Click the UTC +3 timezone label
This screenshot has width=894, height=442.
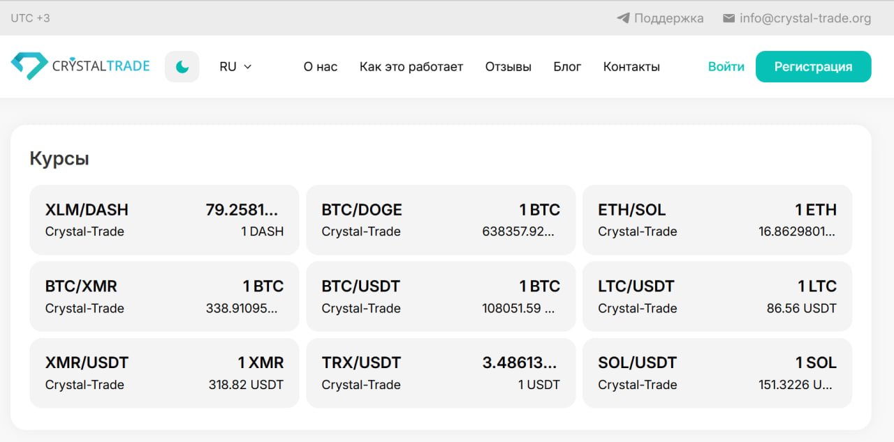click(31, 18)
